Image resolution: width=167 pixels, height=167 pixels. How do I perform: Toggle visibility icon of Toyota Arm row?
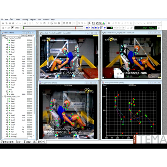click(7, 92)
